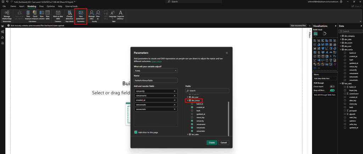The image size is (363, 154).
Task: Click View recovered files button
Action: (298, 26)
